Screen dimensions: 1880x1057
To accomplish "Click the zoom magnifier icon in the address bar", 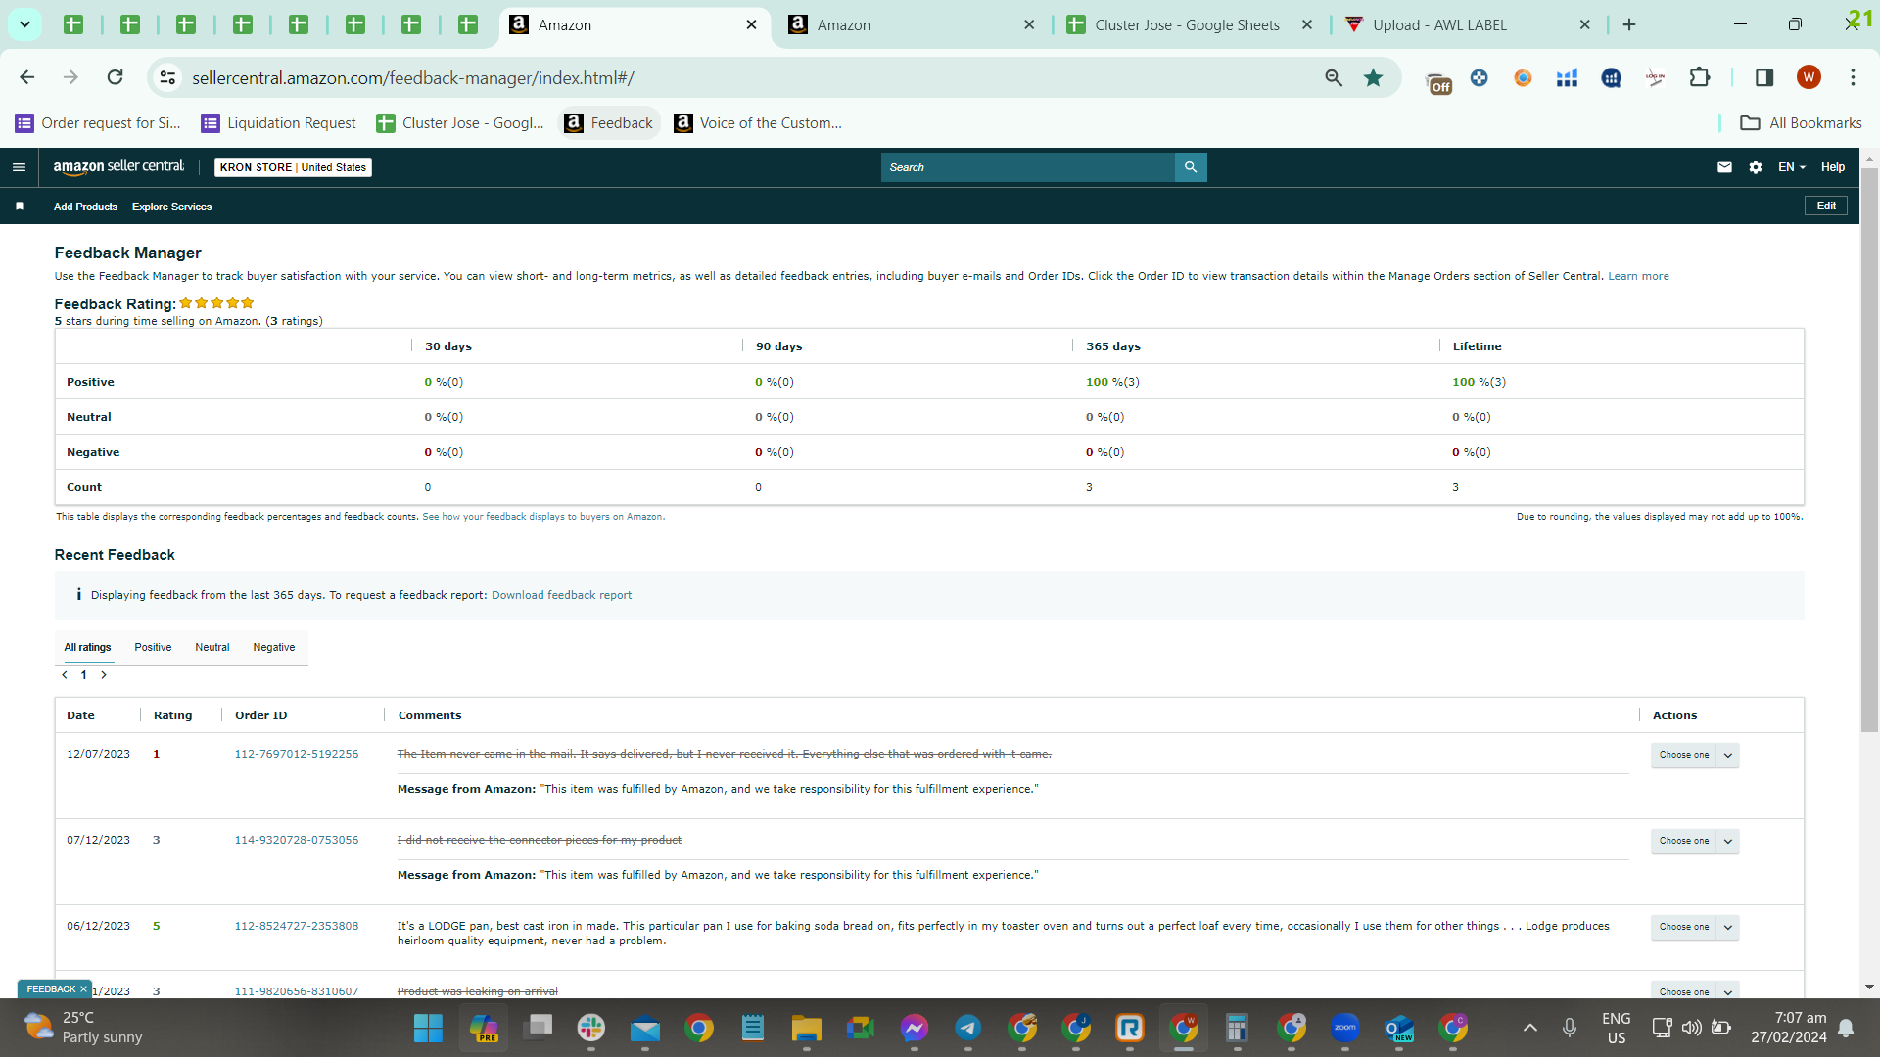I will (1334, 77).
